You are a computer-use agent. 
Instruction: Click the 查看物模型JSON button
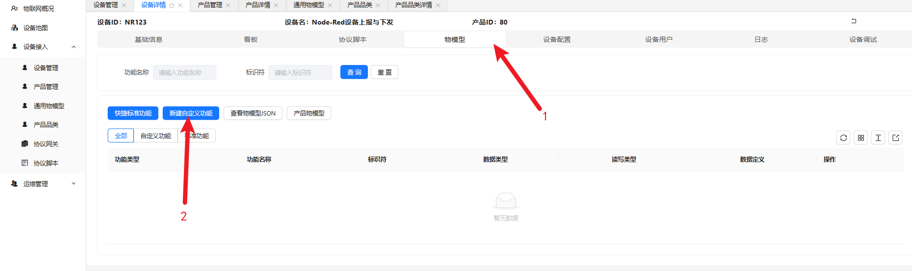click(253, 113)
